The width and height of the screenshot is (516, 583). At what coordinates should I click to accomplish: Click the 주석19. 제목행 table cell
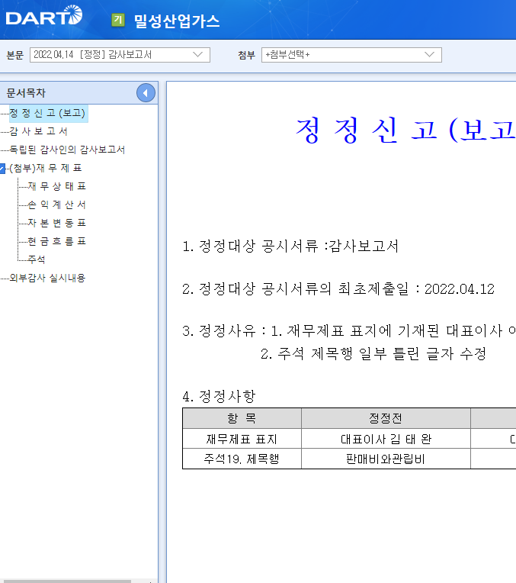[x=242, y=459]
